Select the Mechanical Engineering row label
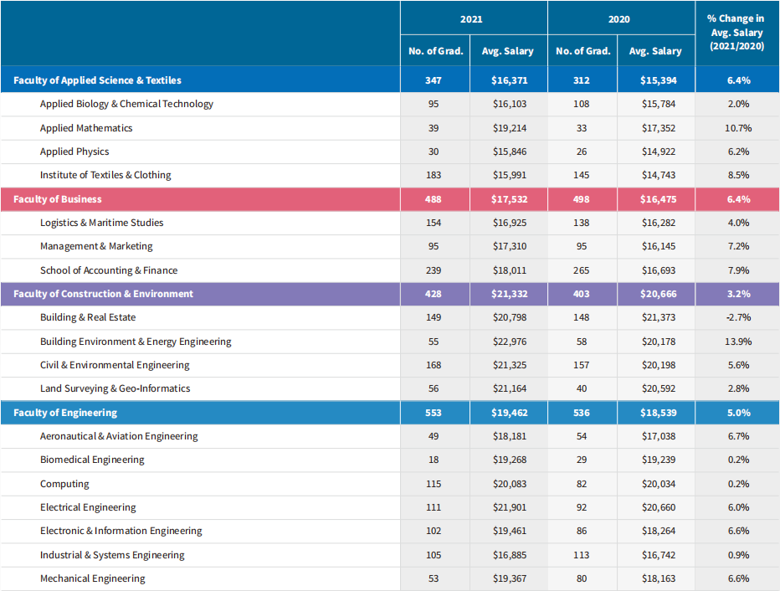 click(92, 578)
